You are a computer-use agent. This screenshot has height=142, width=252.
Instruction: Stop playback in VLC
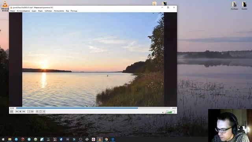click(20, 111)
